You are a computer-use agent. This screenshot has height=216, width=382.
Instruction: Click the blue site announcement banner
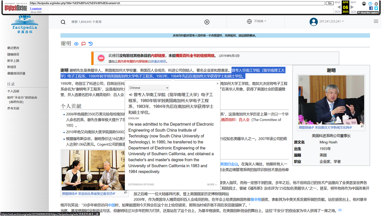(215, 36)
